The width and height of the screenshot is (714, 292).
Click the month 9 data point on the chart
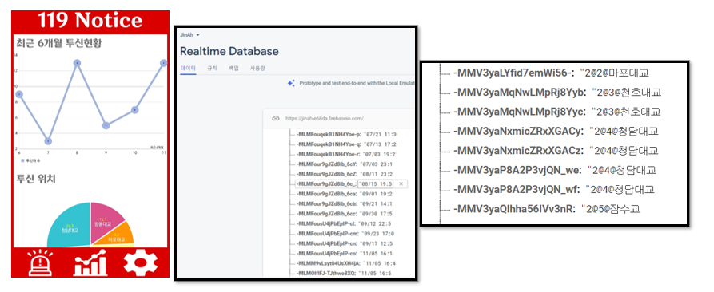click(x=106, y=125)
